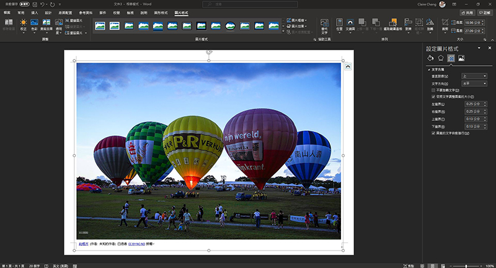This screenshot has width=496, height=268.
Task: Expand the 垂直對齊 dropdown set to 上
Action: (474, 76)
